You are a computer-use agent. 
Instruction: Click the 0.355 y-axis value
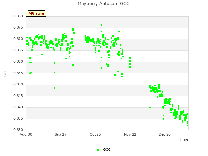pyautogui.click(x=18, y=73)
